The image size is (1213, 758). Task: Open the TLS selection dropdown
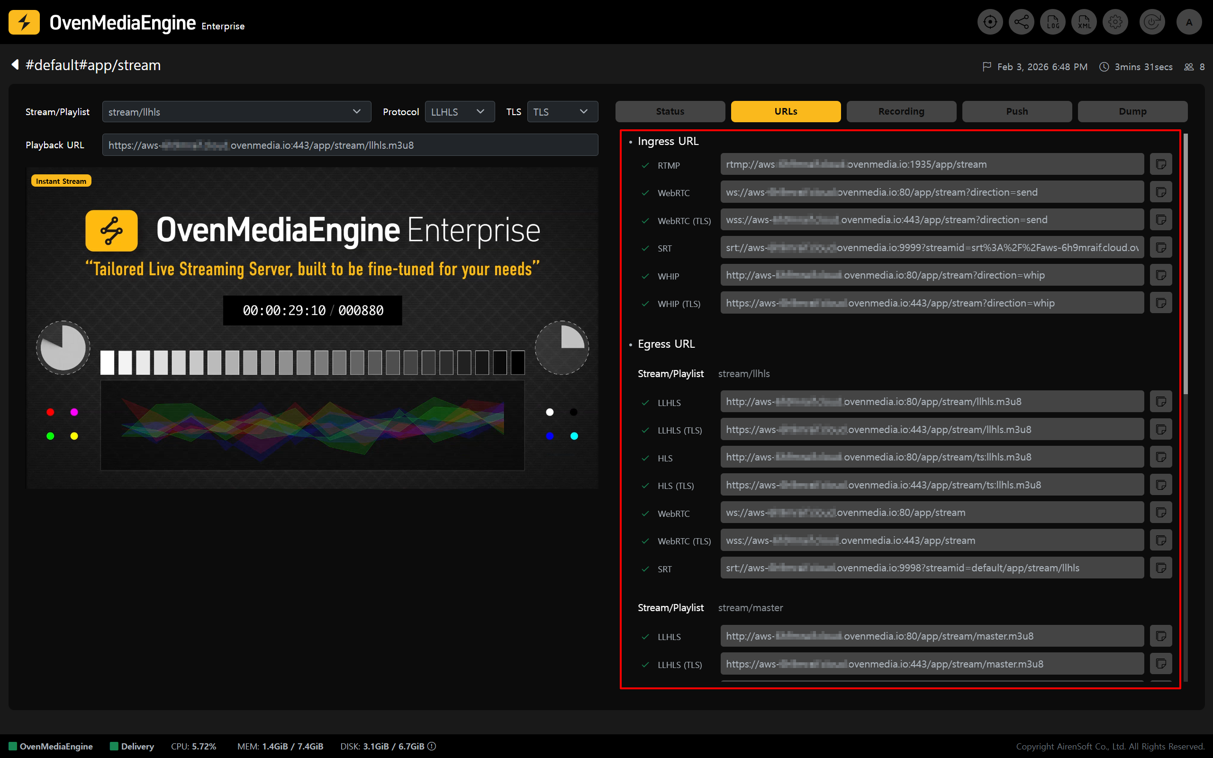(x=562, y=112)
